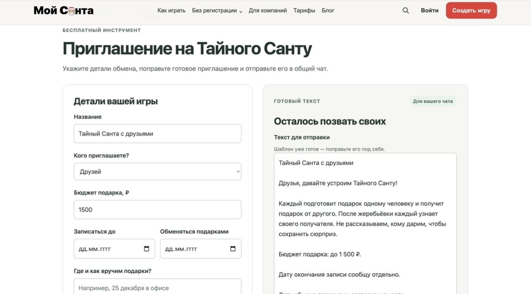The height and width of the screenshot is (294, 531).
Task: Go to 'Для компаний' page
Action: pos(268,11)
